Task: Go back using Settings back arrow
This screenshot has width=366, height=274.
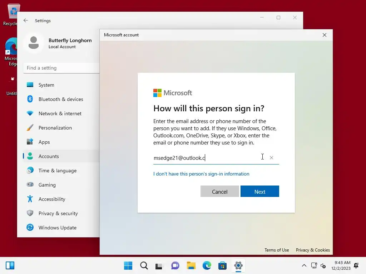Action: (x=26, y=20)
